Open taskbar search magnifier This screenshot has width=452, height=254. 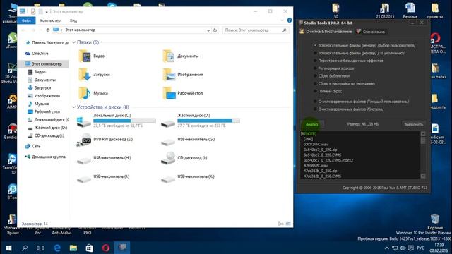25,248
